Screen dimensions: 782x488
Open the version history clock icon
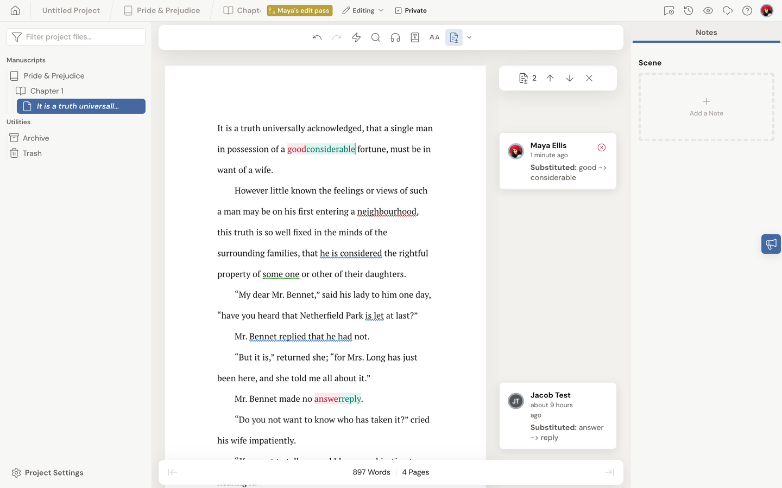pyautogui.click(x=689, y=10)
